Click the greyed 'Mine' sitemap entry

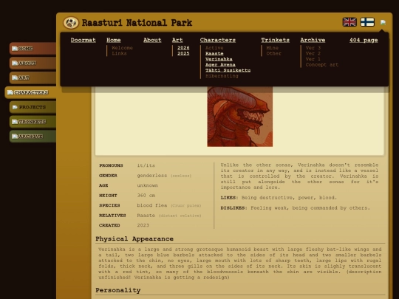(x=272, y=48)
